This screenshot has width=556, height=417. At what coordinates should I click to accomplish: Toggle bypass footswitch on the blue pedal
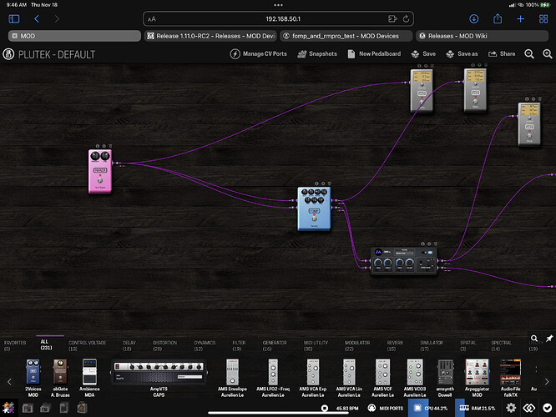click(x=314, y=219)
